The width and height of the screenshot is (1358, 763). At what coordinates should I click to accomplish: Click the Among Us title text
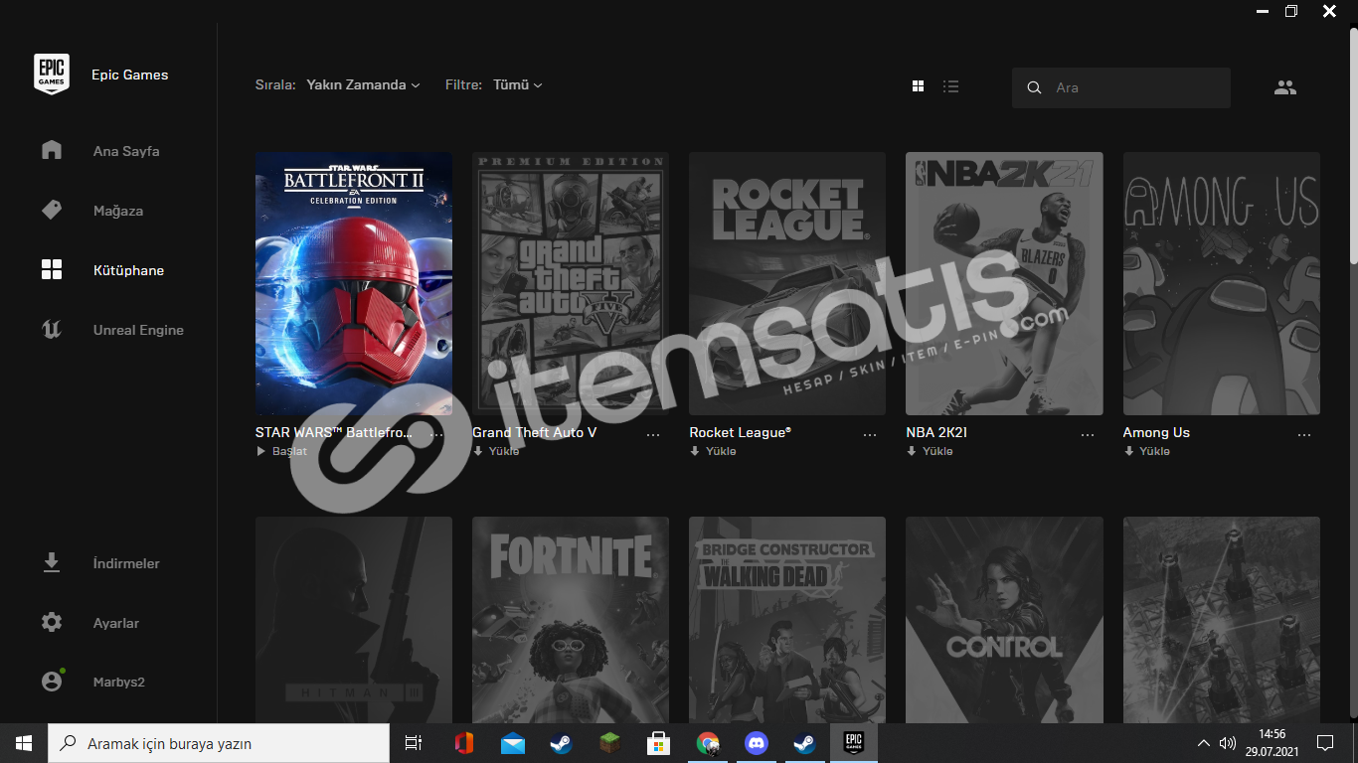pos(1156,432)
